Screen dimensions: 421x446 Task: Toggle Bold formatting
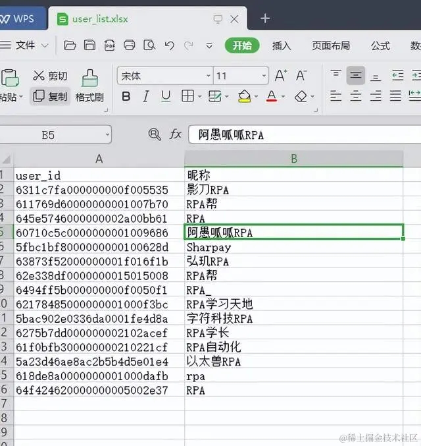click(126, 96)
